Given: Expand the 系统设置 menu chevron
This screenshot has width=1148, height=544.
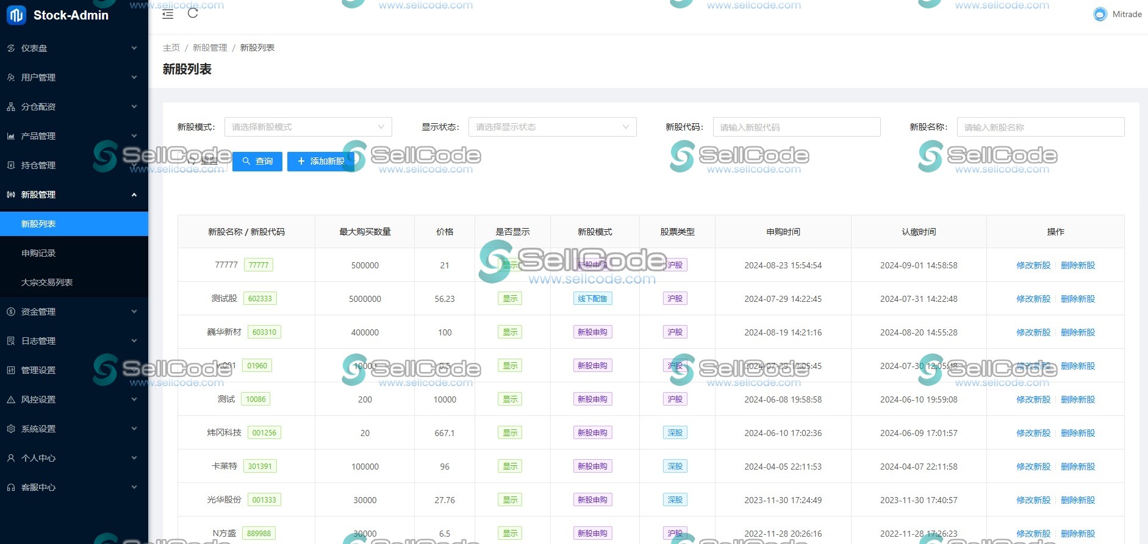Looking at the screenshot, I should [x=134, y=429].
